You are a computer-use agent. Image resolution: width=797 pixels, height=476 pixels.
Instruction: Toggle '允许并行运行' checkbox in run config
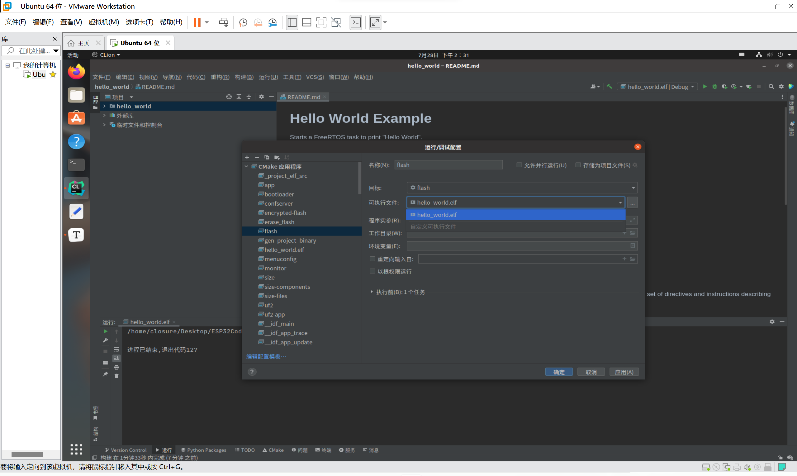pos(518,165)
